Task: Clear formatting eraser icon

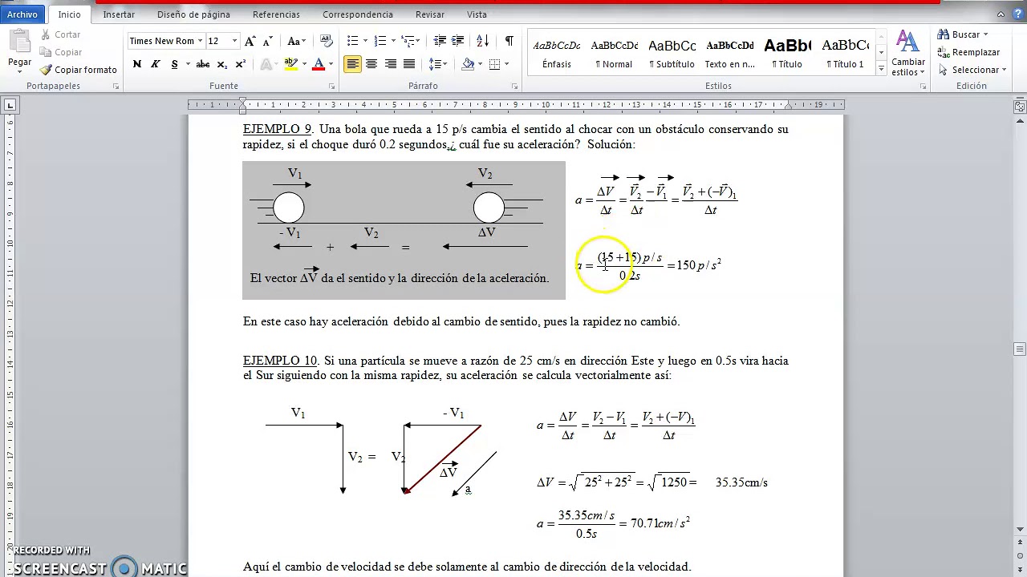Action: 326,41
